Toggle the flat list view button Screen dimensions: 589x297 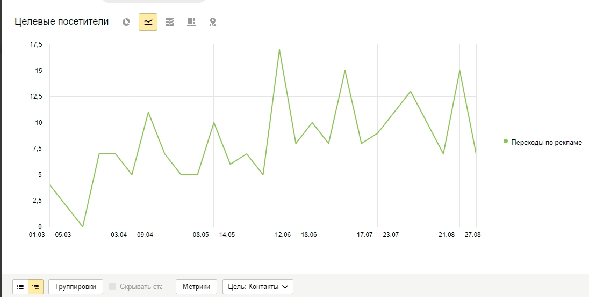[20, 287]
